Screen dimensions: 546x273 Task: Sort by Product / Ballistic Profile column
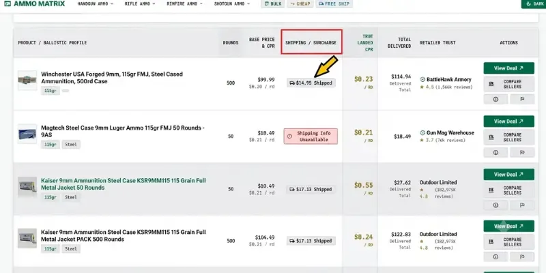point(53,43)
